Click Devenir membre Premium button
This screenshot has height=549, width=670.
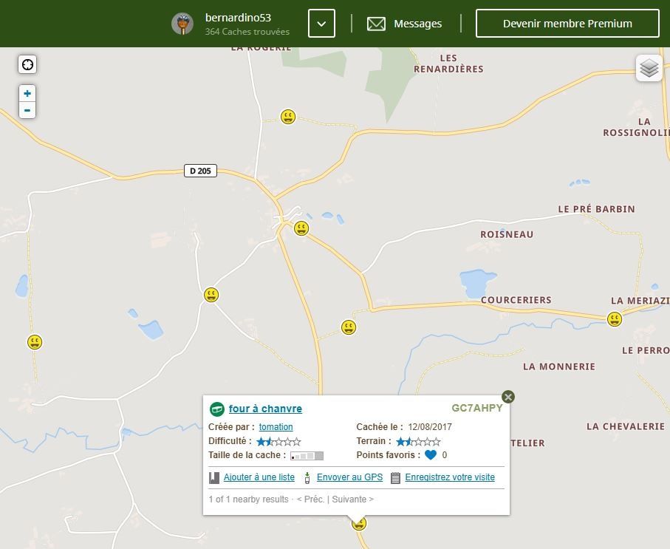click(567, 24)
